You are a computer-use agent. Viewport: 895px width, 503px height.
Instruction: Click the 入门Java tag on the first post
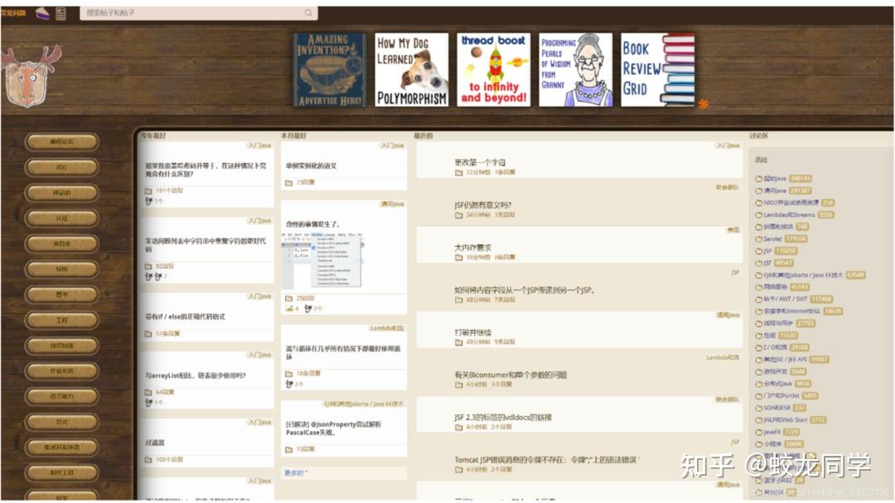pyautogui.click(x=259, y=145)
